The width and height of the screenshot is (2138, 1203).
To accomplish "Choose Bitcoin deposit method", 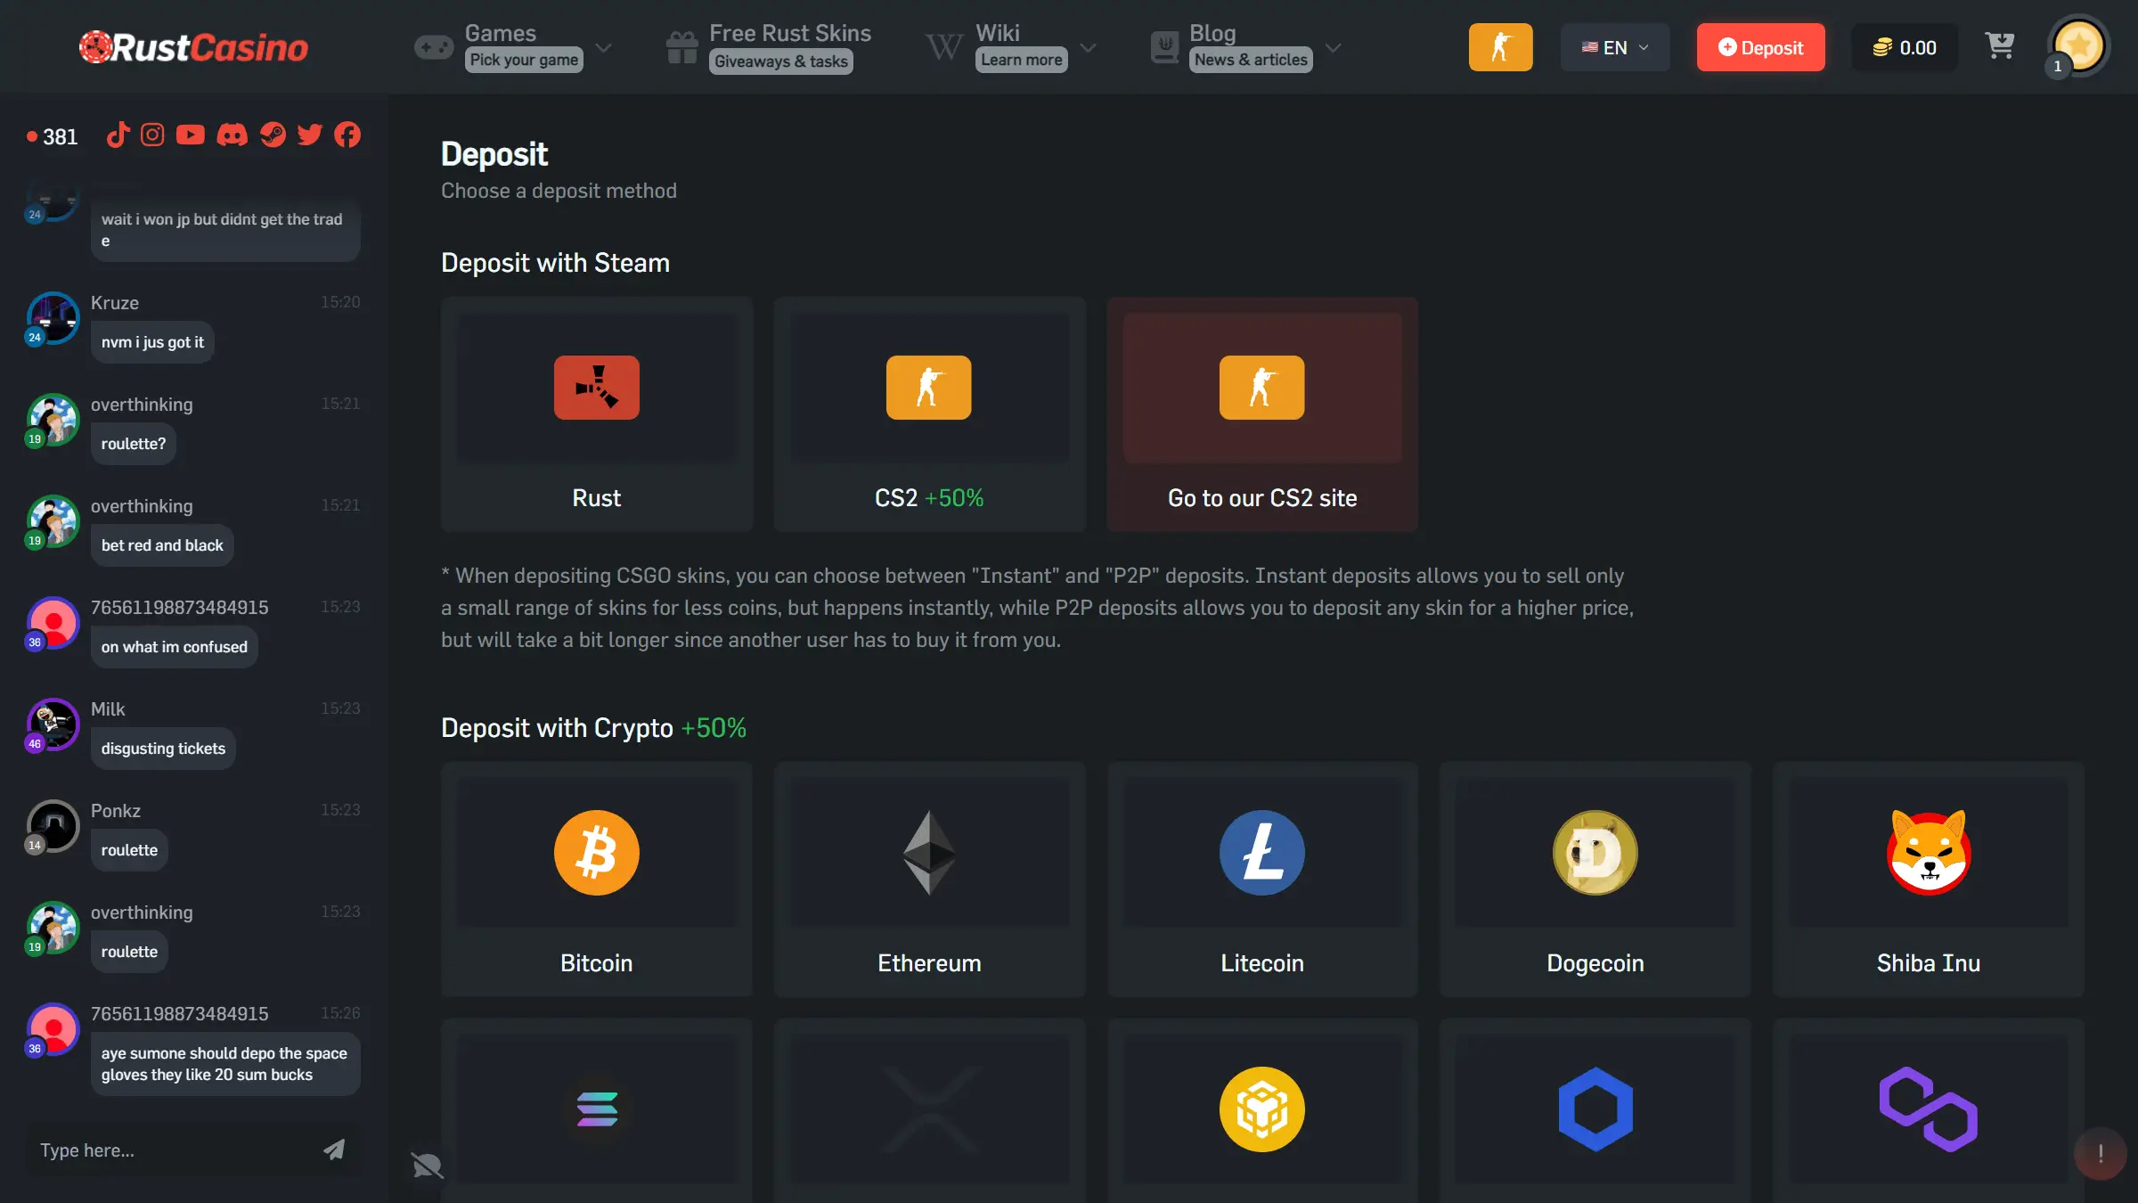I will pos(597,880).
